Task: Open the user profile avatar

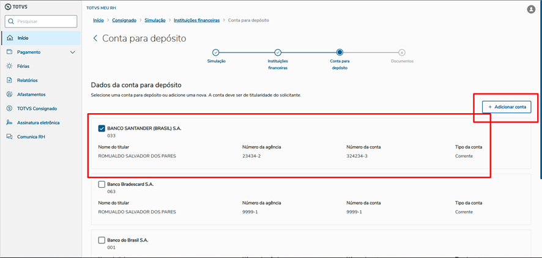Action: pyautogui.click(x=531, y=10)
